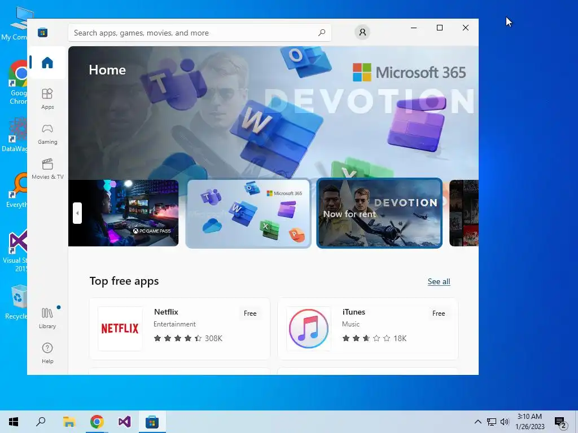
Task: Click the Microsoft Store logo icon
Action: [43, 32]
